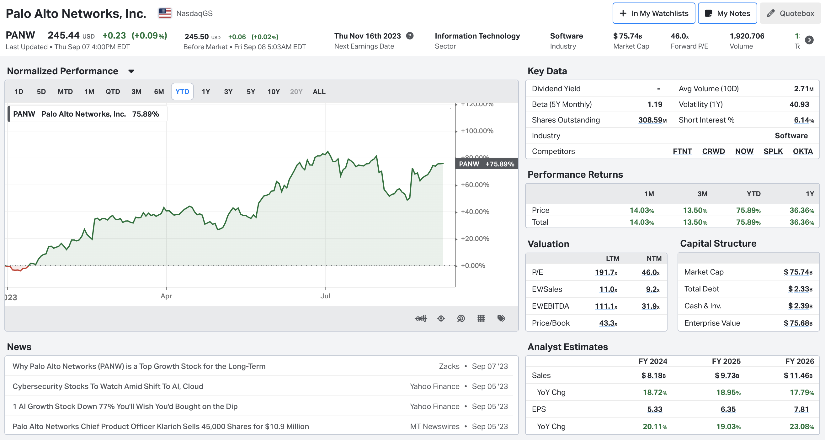The image size is (825, 440).
Task: Set chart range to 20Y
Action: coord(296,92)
